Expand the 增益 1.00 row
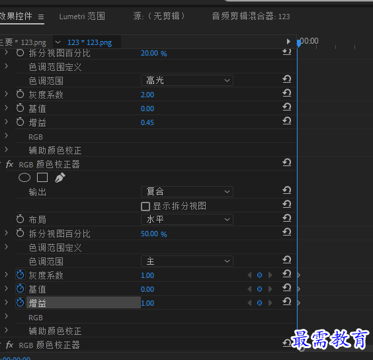373x360 pixels. click(7, 302)
